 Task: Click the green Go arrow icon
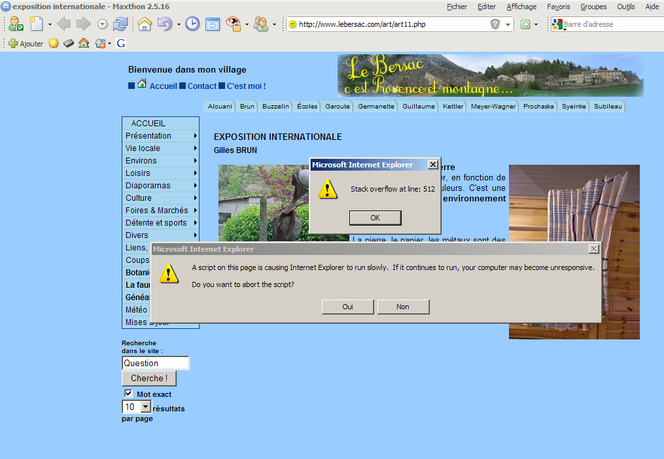(x=525, y=25)
